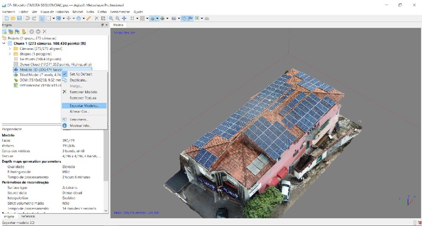Click Mostrar Info in context menu
Image resolution: width=422 pixels, height=226 pixels.
[x=80, y=125]
